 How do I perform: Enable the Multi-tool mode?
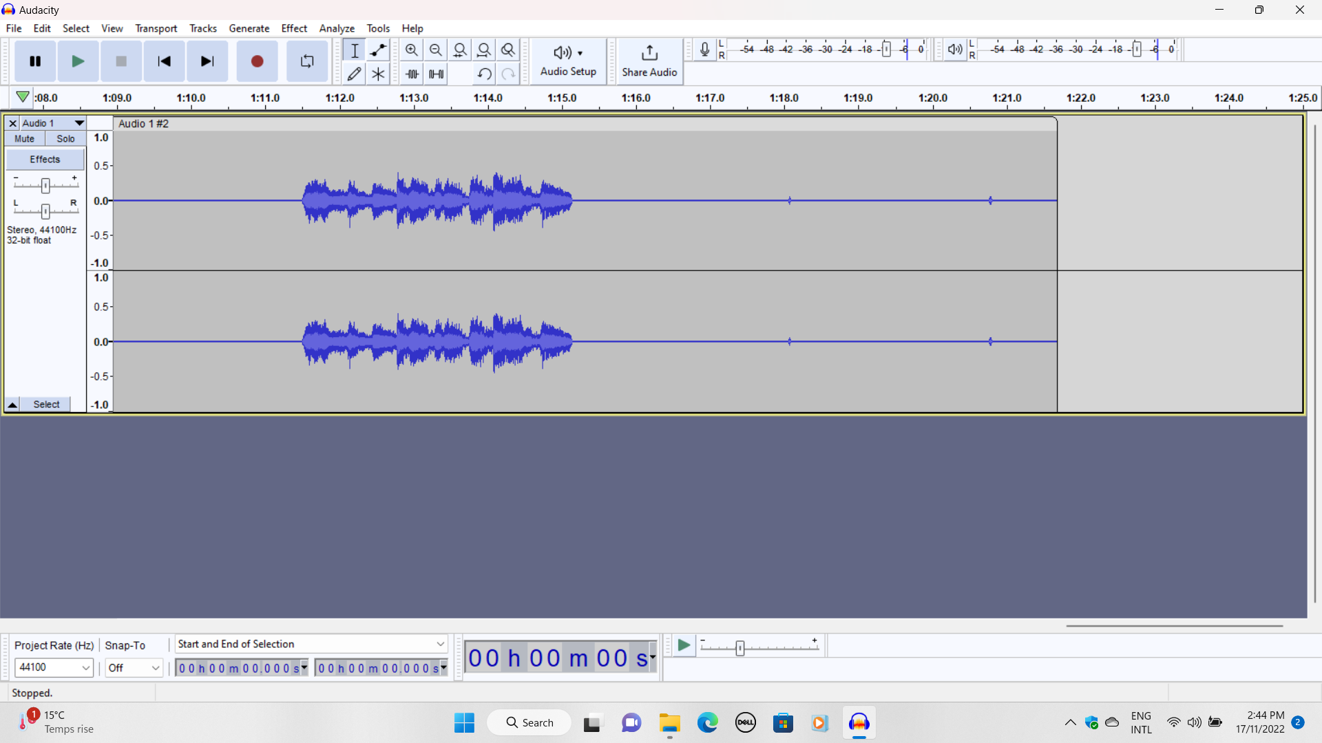pos(378,74)
